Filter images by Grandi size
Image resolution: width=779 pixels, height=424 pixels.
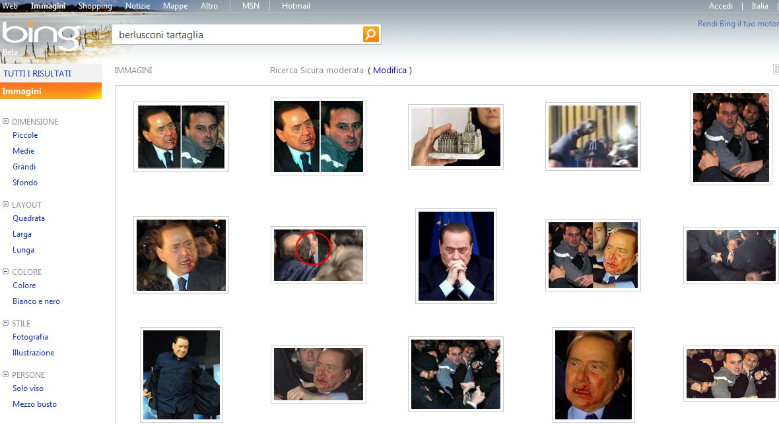[24, 167]
